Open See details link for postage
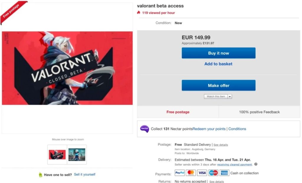The image size is (302, 183). pos(221,145)
